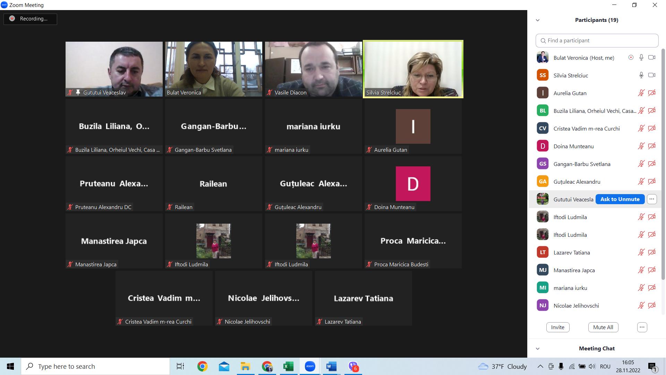Toggle Doina Munteanu's disabled camera icon
666x375 pixels.
652,146
